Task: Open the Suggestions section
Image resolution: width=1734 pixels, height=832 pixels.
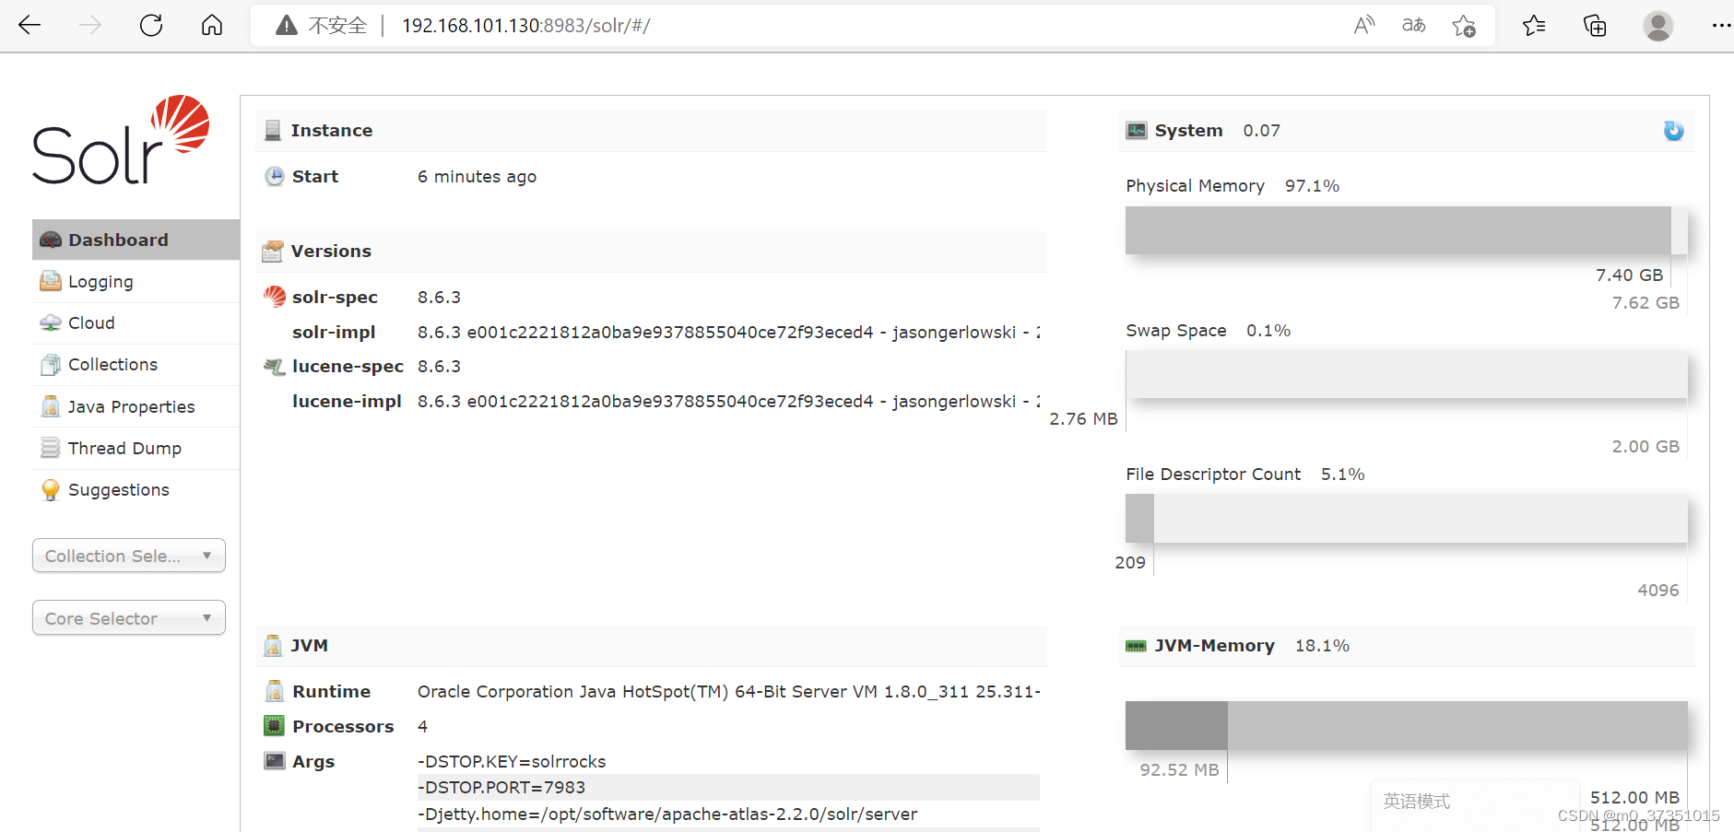Action: click(x=118, y=489)
